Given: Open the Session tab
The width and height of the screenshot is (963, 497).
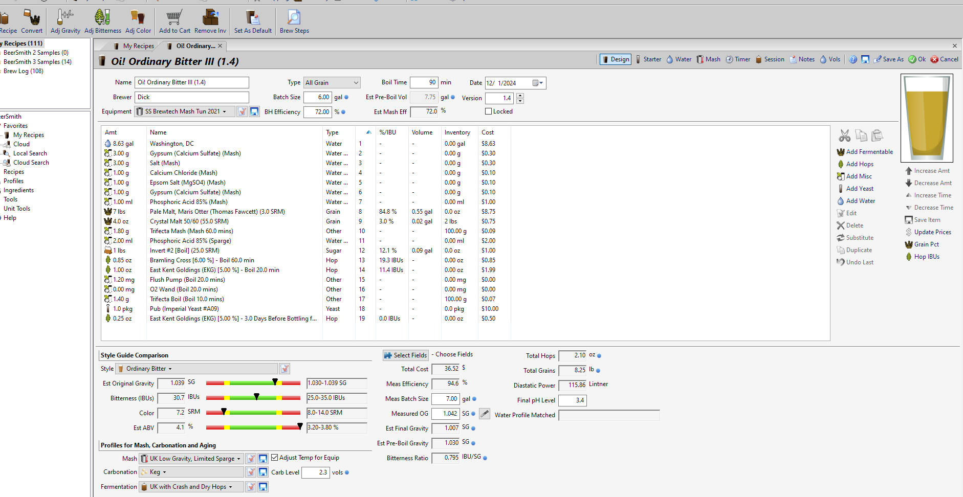Looking at the screenshot, I should tap(770, 59).
